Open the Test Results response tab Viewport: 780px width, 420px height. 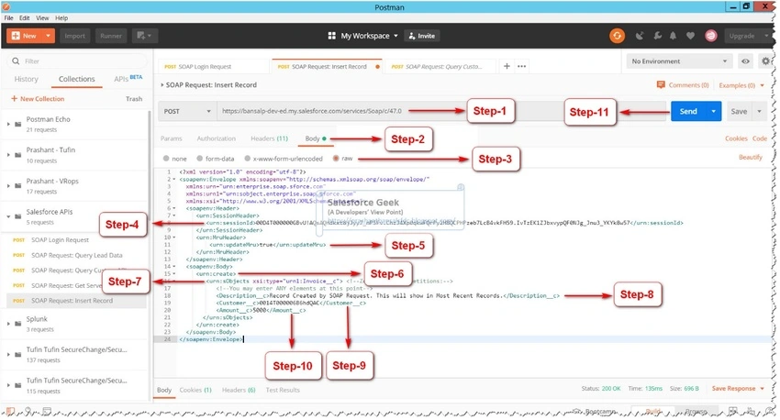click(x=283, y=390)
